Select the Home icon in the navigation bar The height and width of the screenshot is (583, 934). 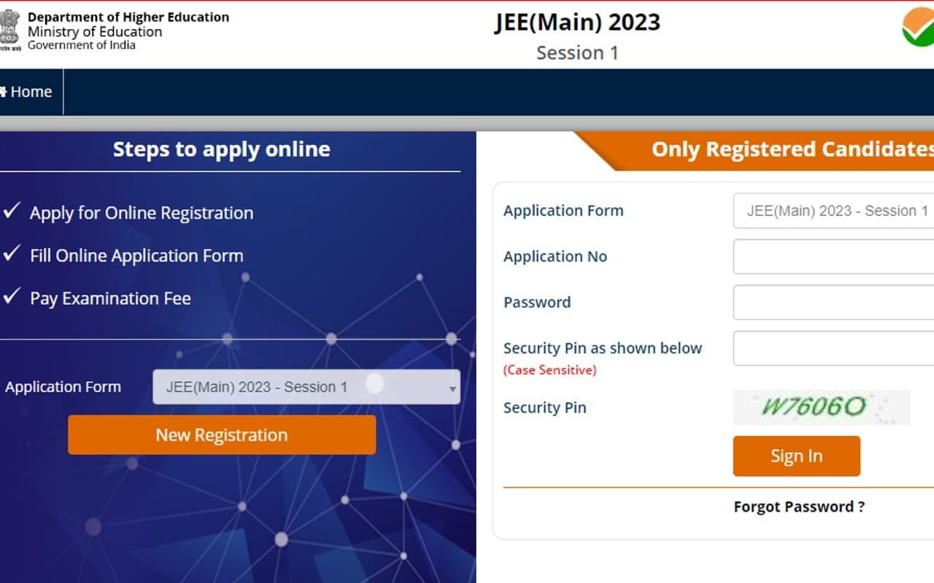pyautogui.click(x=6, y=92)
